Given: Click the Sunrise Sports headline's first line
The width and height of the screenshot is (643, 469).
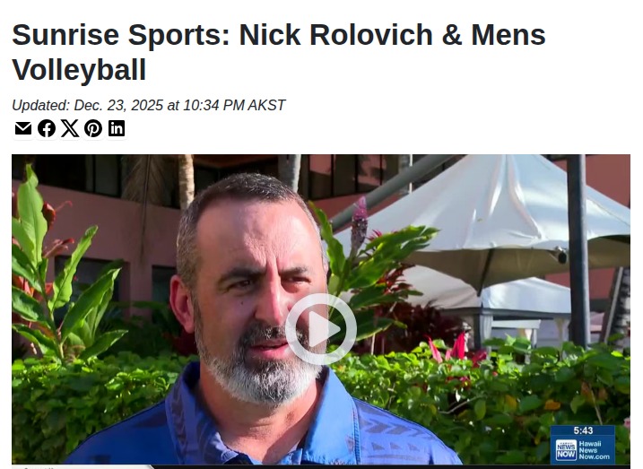Looking at the screenshot, I should pos(278,35).
